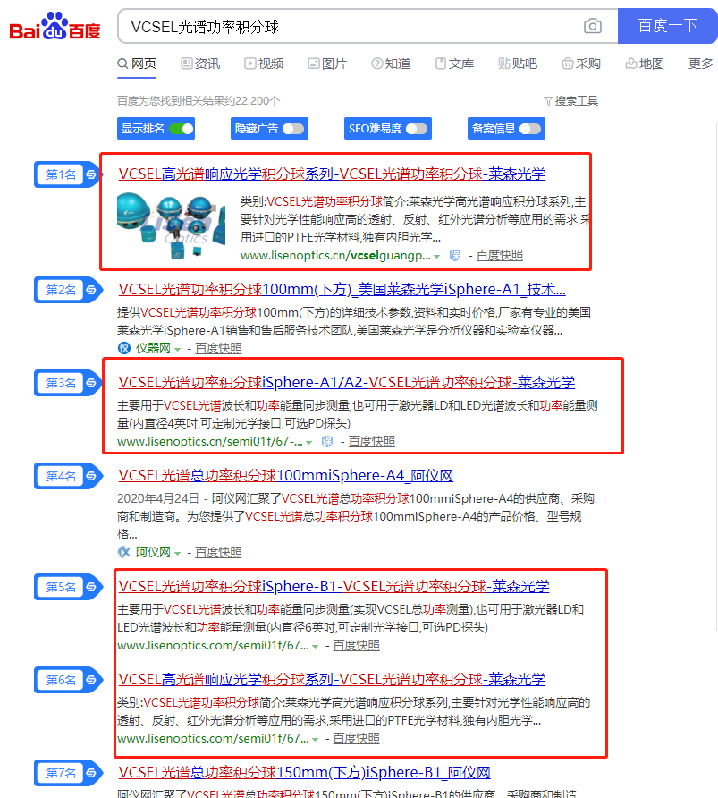Image resolution: width=718 pixels, height=798 pixels.
Task: Click the 百度一下 search button
Action: [668, 26]
